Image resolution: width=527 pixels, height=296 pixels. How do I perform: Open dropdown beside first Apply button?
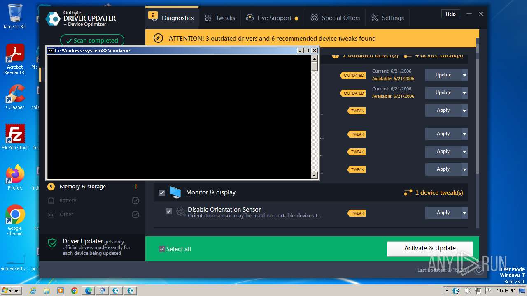[464, 111]
